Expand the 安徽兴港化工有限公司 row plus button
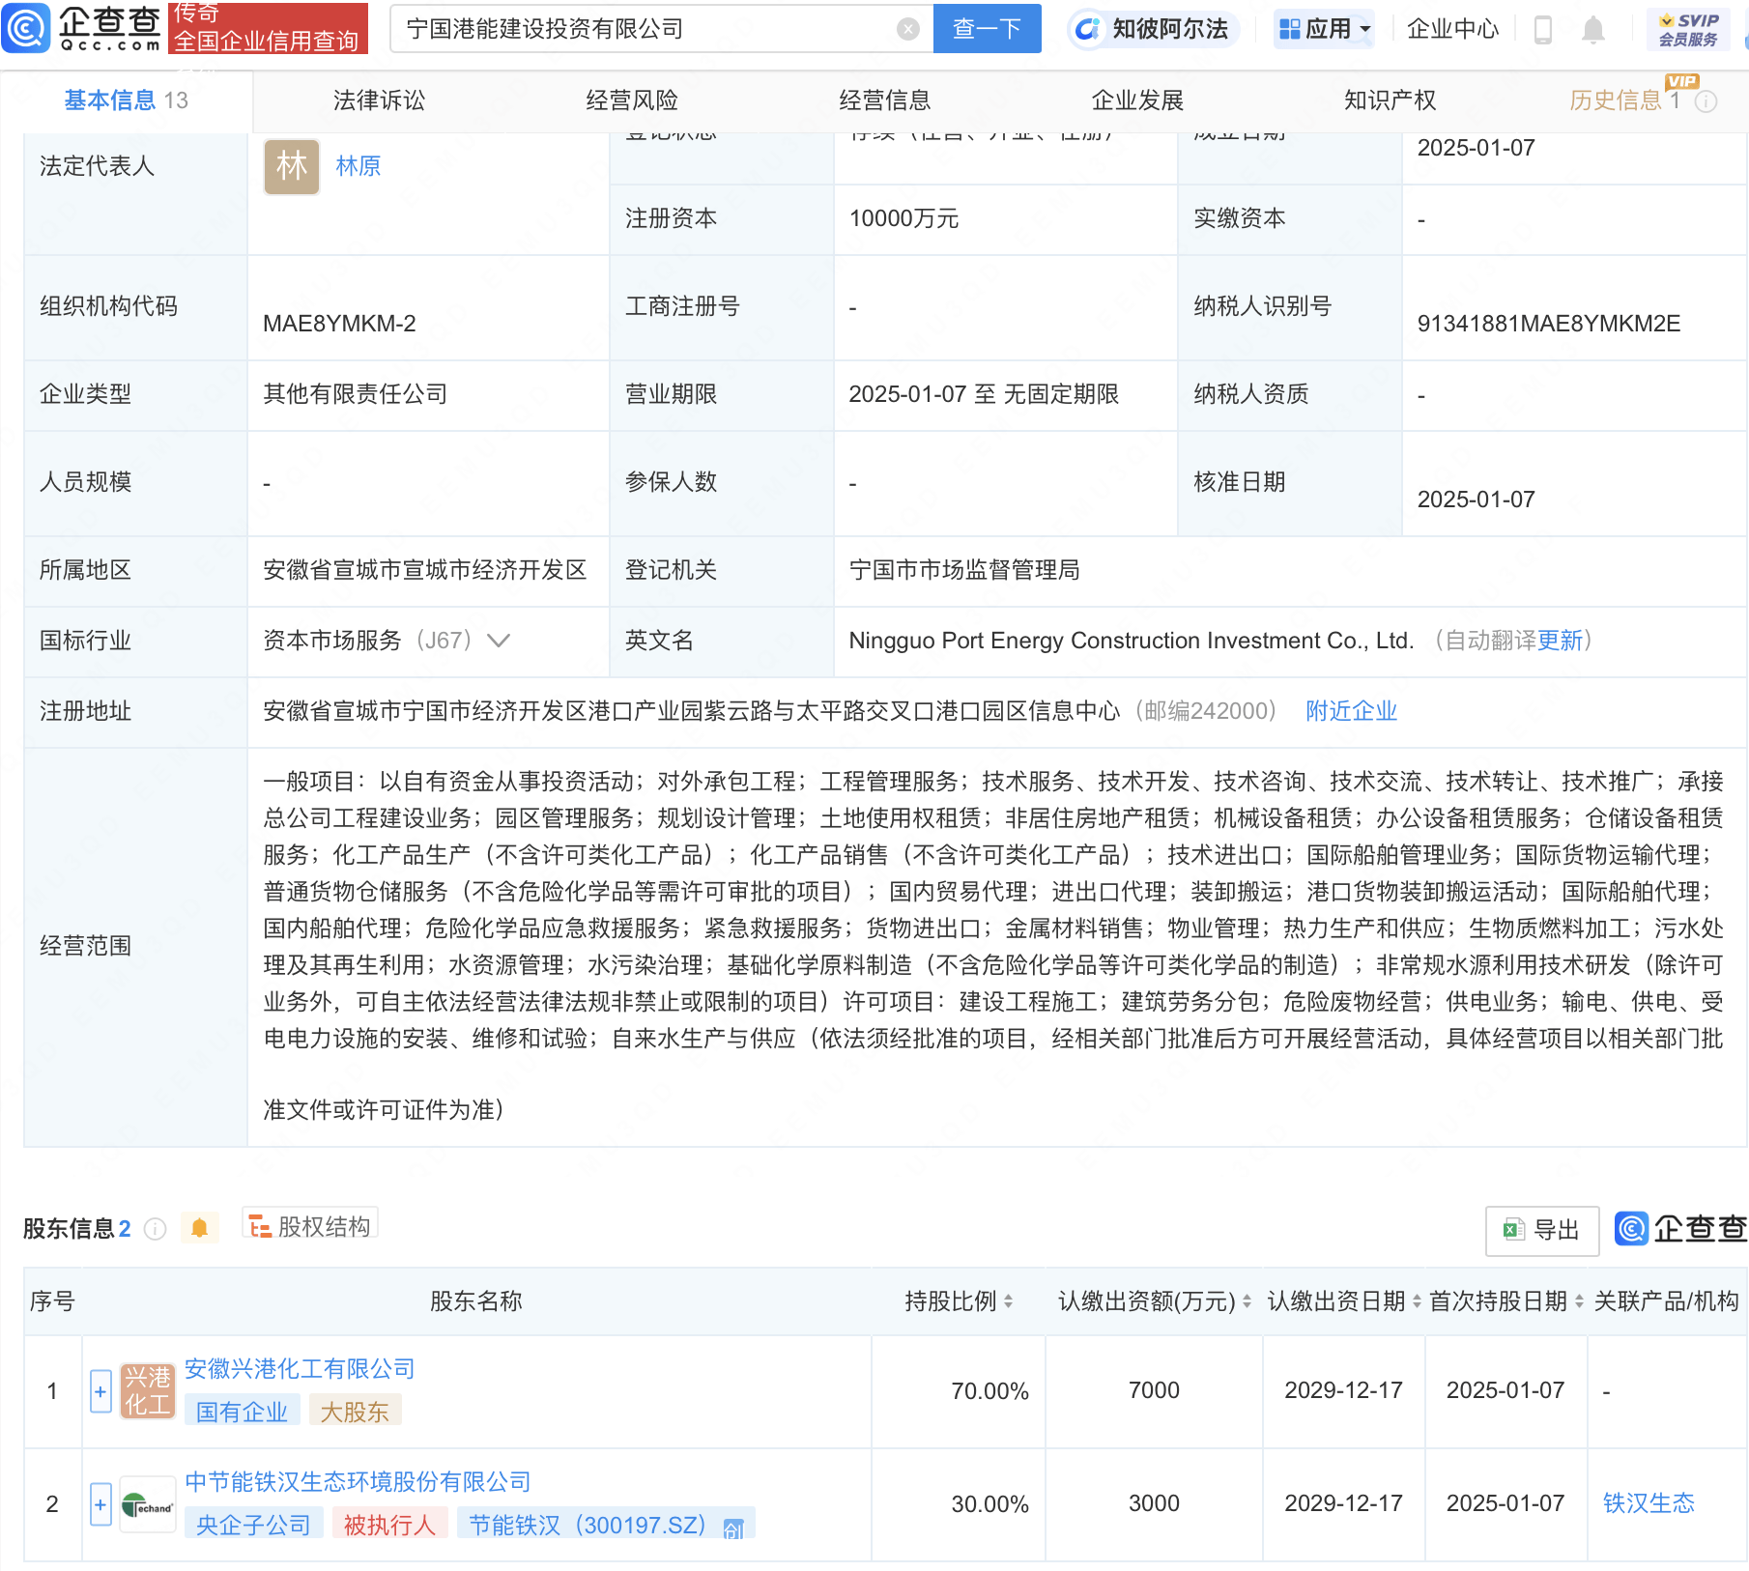The image size is (1749, 1571). tap(100, 1392)
